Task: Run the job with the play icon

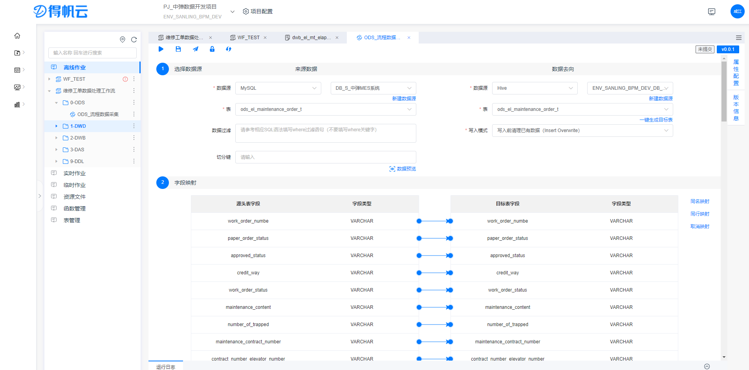Action: tap(161, 49)
